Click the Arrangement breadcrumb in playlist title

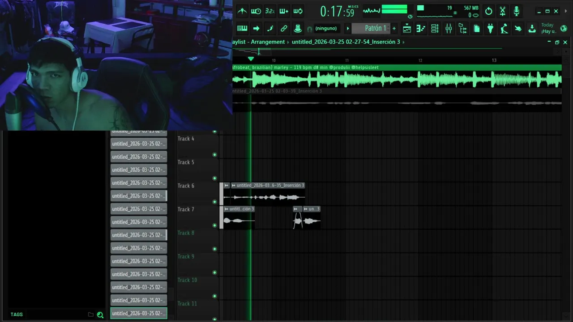coord(268,42)
